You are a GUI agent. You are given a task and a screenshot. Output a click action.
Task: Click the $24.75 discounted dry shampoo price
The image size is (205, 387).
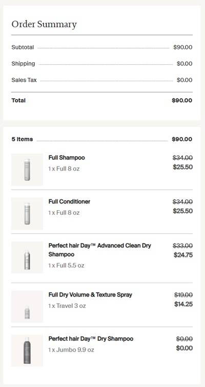click(x=183, y=255)
